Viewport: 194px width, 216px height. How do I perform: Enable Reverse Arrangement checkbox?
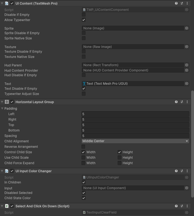[83, 147]
